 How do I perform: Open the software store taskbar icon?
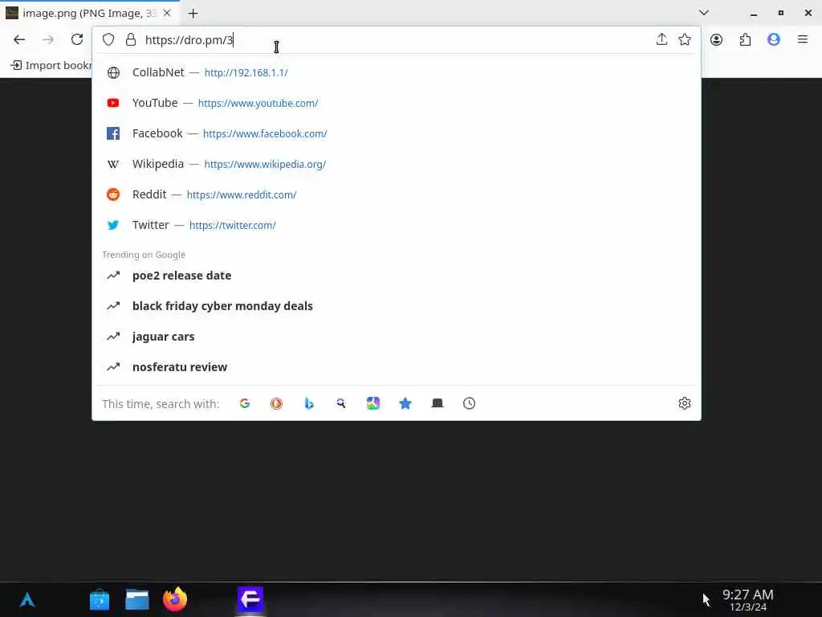click(99, 599)
